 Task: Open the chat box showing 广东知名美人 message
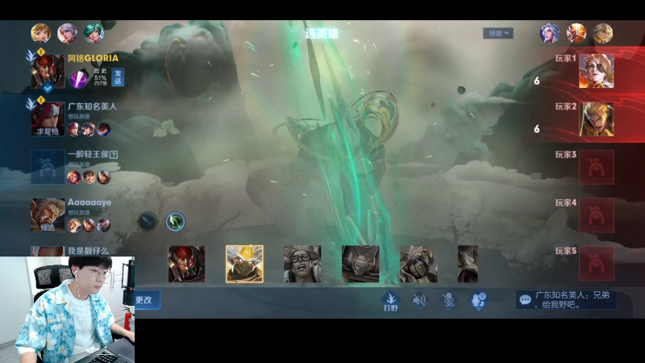[x=566, y=299]
